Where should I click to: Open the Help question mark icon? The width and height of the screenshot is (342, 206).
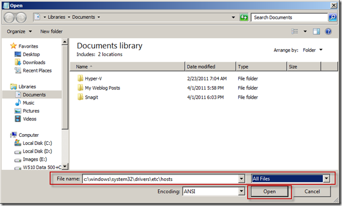[328, 32]
